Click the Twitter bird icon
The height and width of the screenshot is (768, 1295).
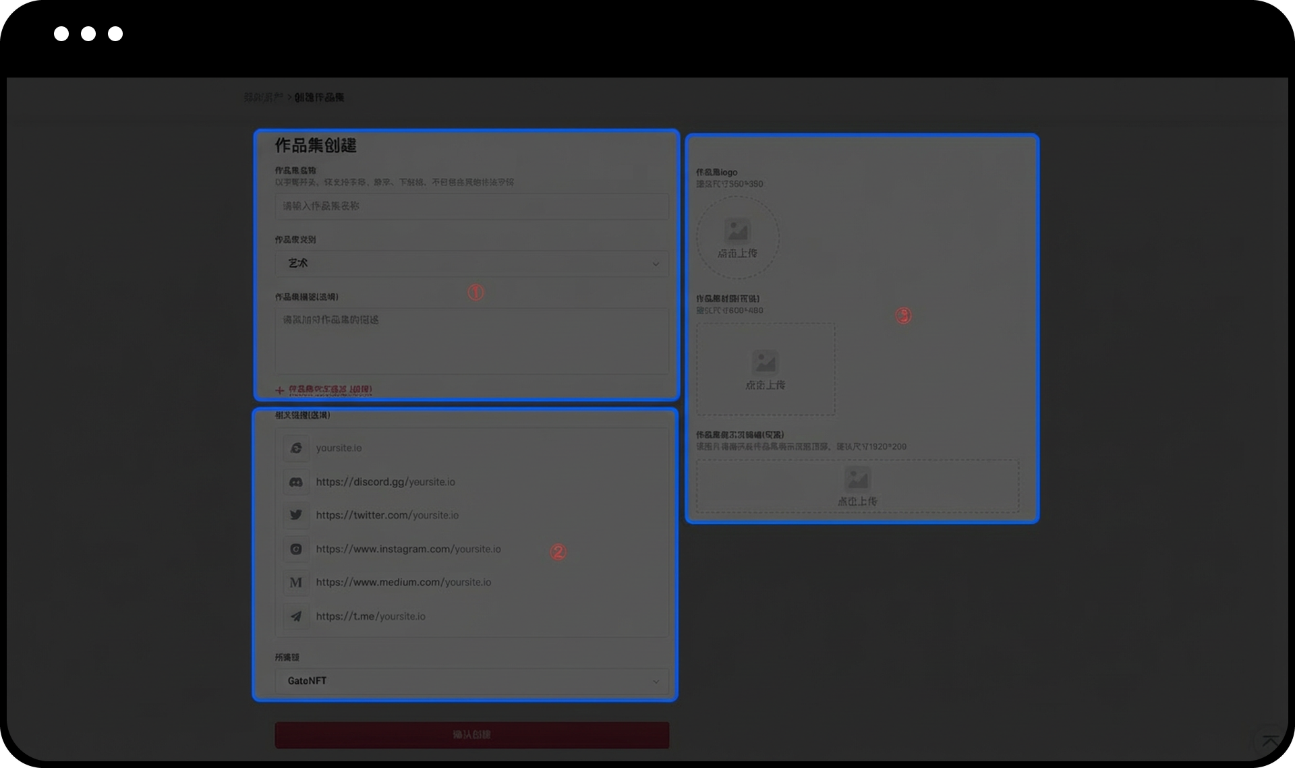click(296, 515)
